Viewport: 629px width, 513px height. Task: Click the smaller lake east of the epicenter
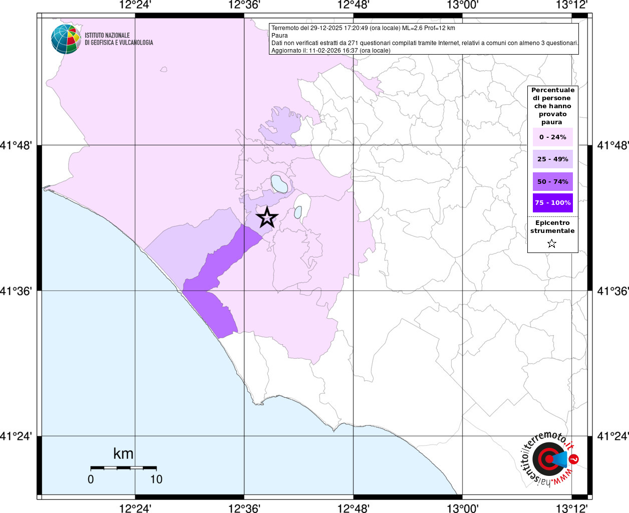(x=298, y=212)
